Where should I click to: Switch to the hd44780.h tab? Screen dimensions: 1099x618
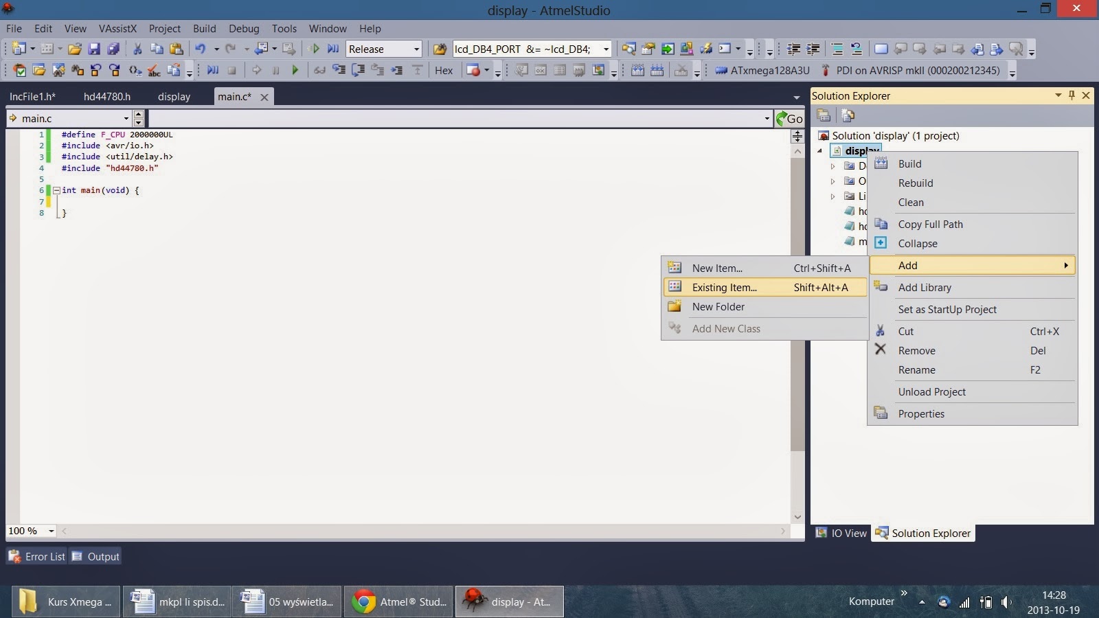click(107, 97)
